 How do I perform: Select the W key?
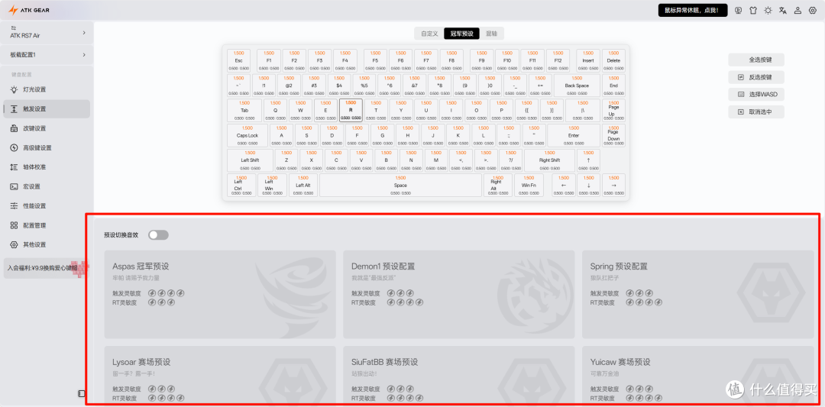pos(300,111)
